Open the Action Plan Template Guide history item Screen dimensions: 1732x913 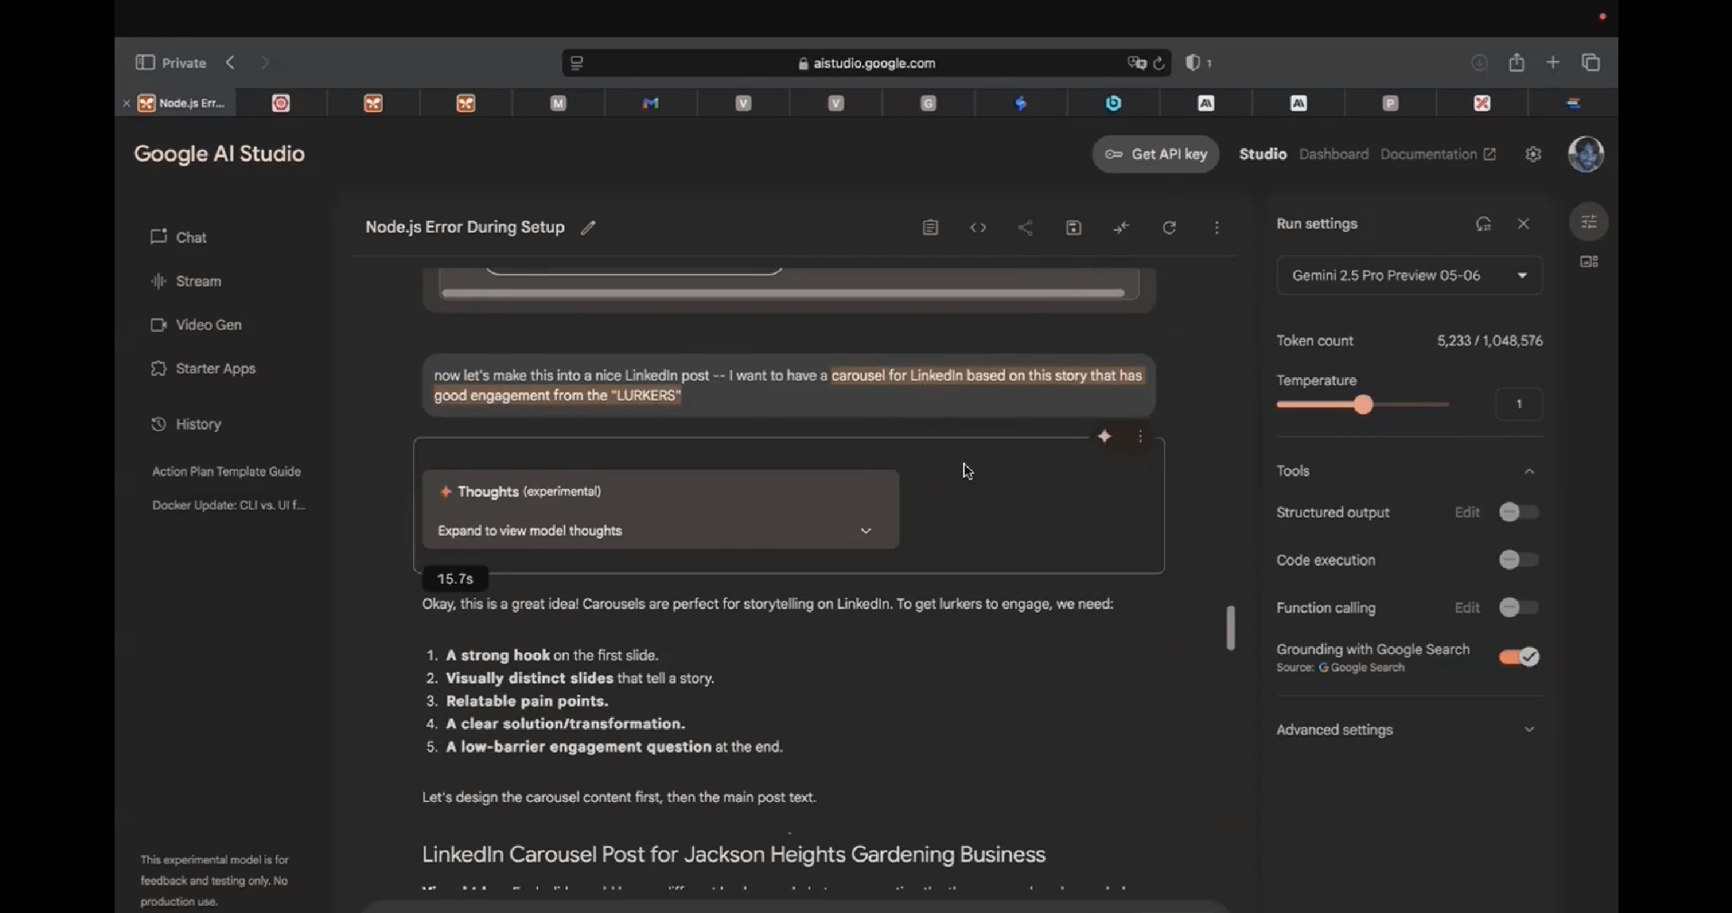click(x=227, y=472)
